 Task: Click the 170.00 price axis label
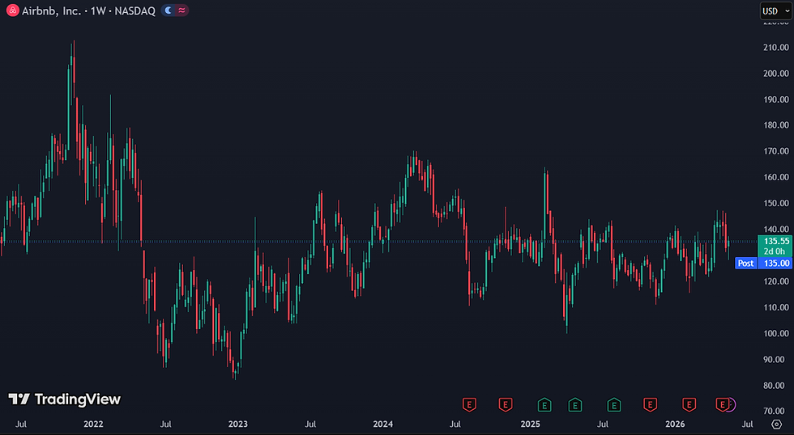776,151
